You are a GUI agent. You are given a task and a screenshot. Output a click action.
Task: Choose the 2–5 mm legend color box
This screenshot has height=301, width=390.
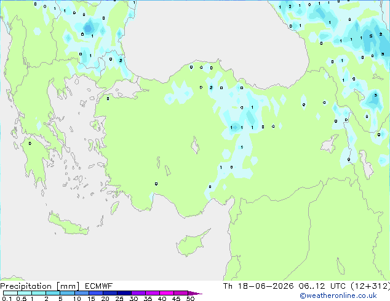coord(53,293)
